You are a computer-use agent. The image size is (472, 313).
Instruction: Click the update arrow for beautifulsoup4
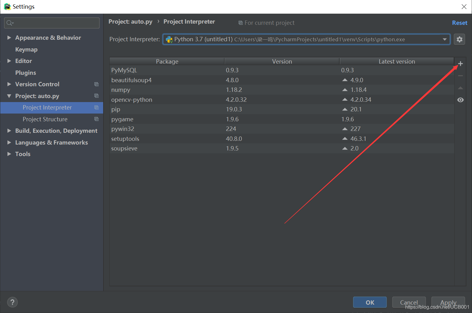coord(345,80)
